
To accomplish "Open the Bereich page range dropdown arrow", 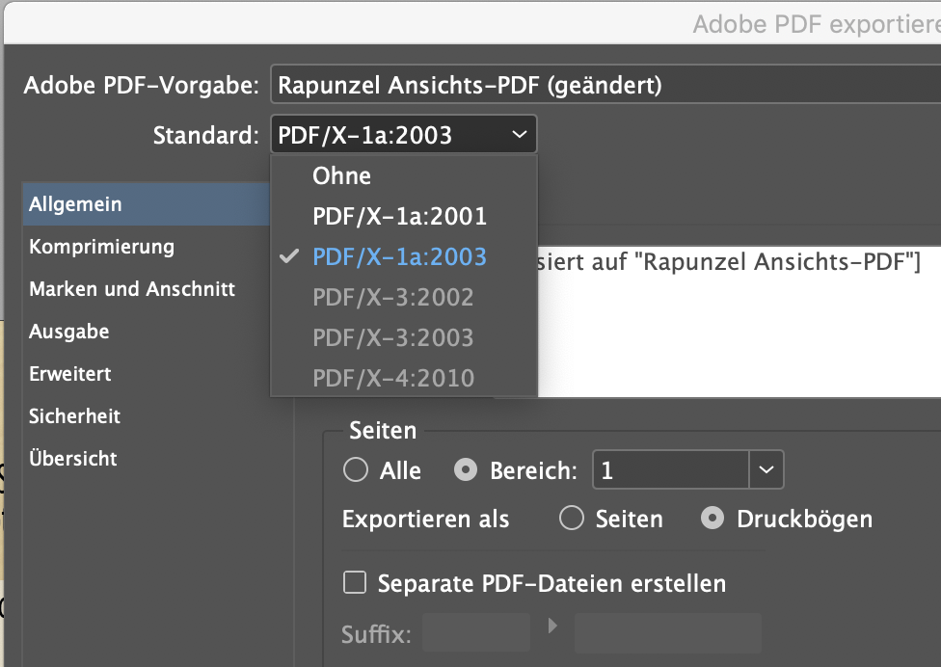I will (x=766, y=469).
